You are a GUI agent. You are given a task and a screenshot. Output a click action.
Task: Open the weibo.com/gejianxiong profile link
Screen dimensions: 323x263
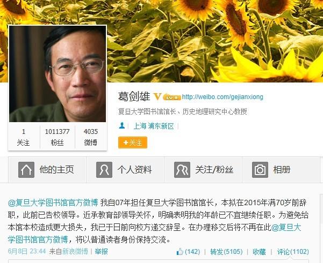(222, 97)
